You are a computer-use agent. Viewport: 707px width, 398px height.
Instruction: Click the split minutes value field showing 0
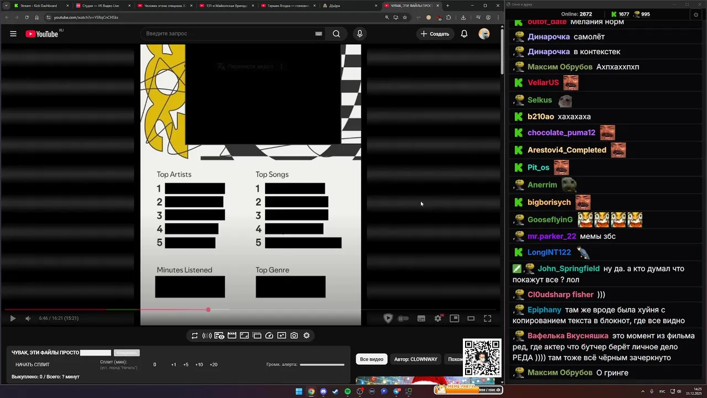coord(155,365)
